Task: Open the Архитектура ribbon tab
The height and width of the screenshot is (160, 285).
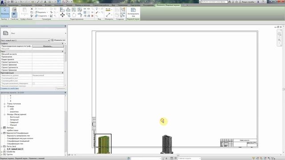Action: point(13,5)
